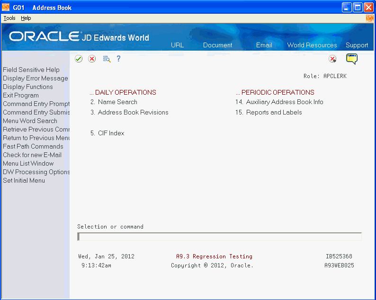This screenshot has width=376, height=300.
Task: Open Fast Path Commands
Action: tap(33, 146)
